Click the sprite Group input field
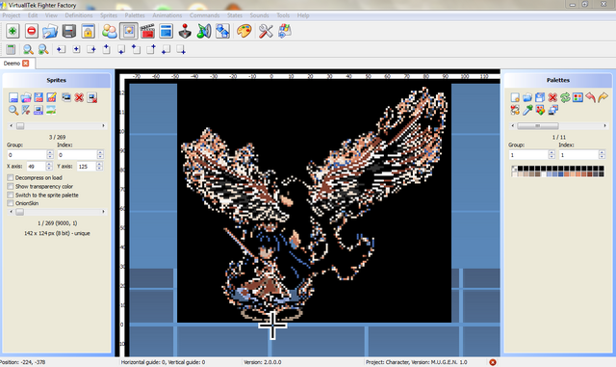The width and height of the screenshot is (616, 367). click(x=27, y=155)
